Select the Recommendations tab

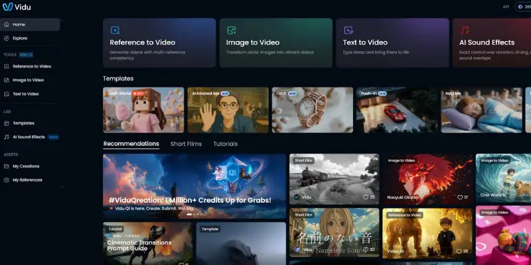pos(131,144)
